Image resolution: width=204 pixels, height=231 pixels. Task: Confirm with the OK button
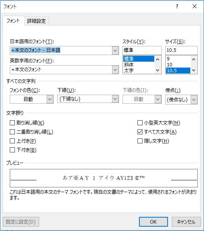153,222
